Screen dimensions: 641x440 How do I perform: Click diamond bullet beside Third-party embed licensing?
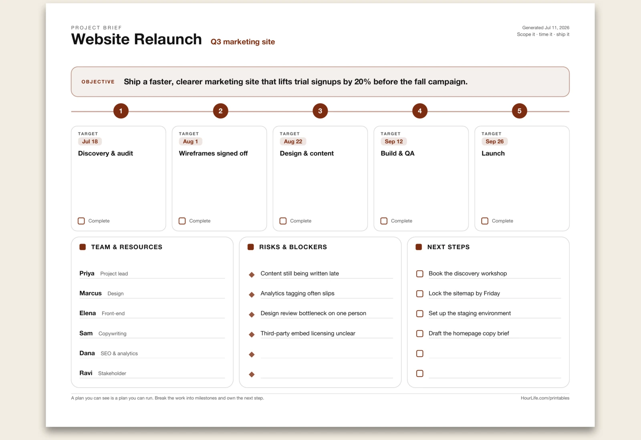click(x=252, y=334)
